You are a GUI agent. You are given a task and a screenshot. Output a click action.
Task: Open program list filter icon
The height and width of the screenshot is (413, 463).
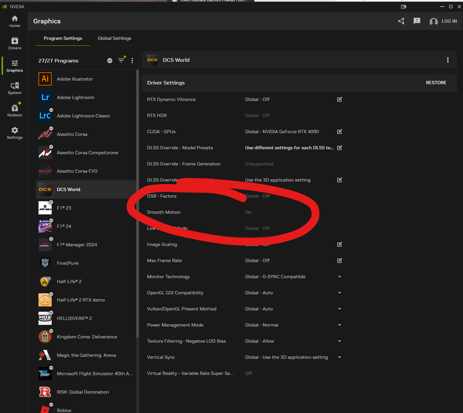pos(121,61)
